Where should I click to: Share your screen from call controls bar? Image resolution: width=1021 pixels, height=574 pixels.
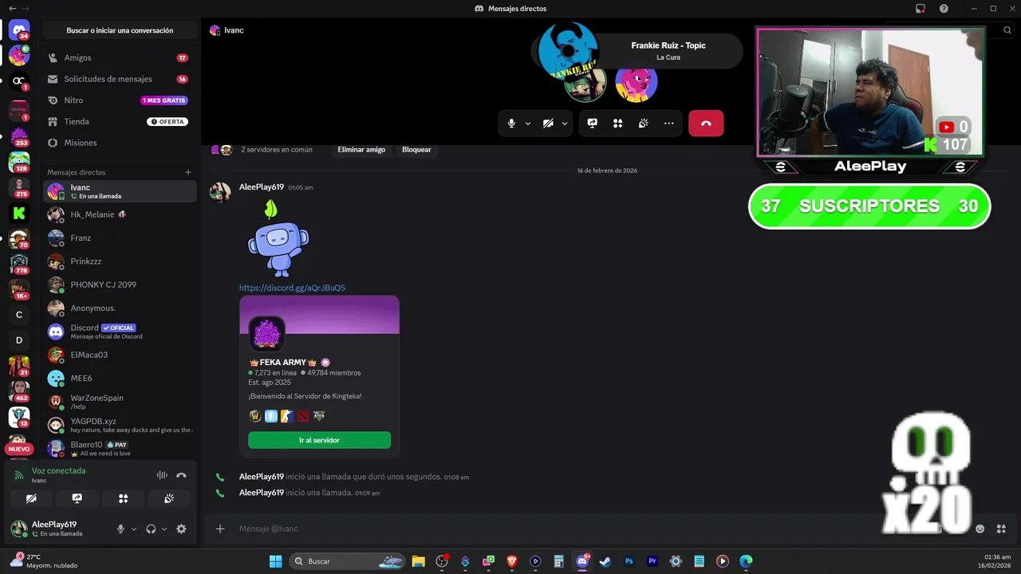coord(592,124)
